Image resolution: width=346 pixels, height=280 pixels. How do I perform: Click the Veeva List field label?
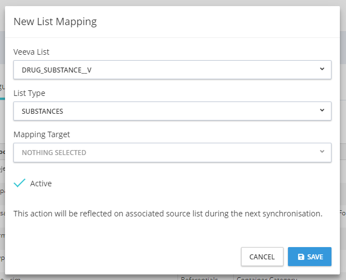coord(31,52)
